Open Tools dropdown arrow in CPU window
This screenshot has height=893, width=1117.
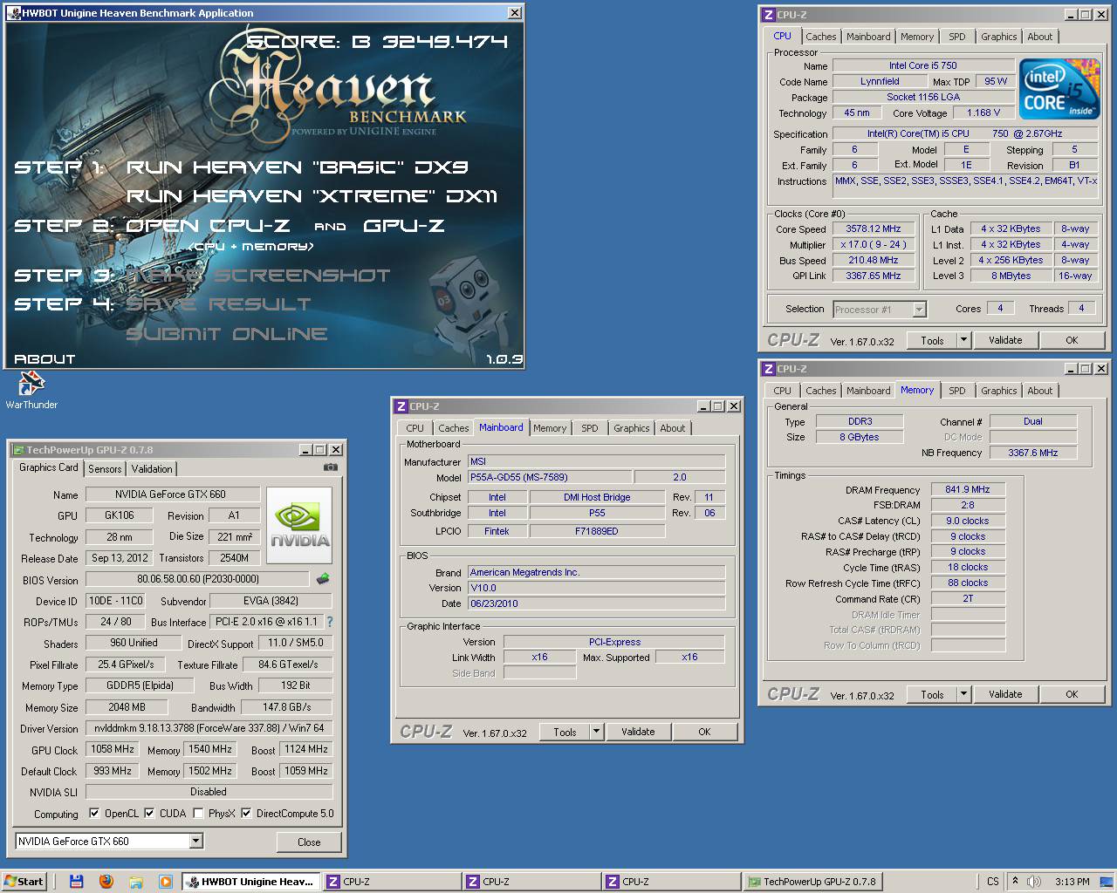[963, 340]
